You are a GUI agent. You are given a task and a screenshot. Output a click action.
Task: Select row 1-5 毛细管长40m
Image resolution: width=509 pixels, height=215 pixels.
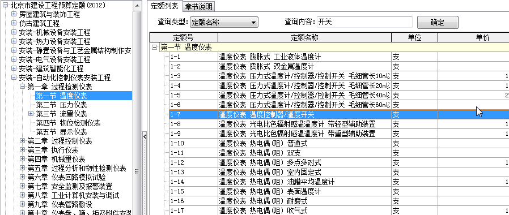[x=339, y=95]
